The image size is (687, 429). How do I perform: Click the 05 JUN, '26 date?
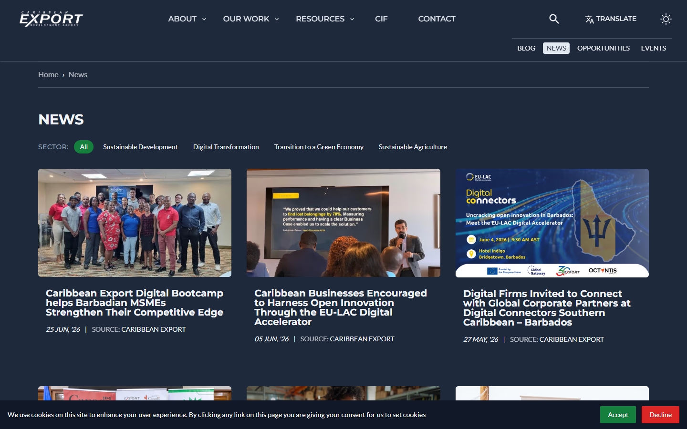point(271,339)
